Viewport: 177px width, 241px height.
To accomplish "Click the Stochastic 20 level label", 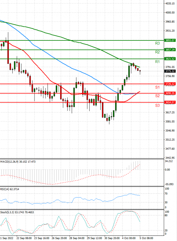I will tap(166, 230).
